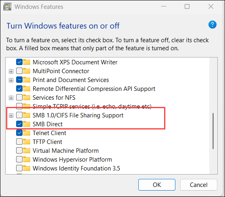This screenshot has height=197, width=225.
Task: Enable the MultiPoint Connector checkbox
Action: (19, 71)
